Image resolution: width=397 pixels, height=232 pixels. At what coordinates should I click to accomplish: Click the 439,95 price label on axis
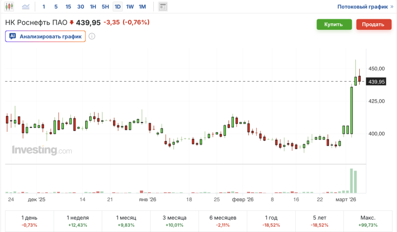coord(376,81)
